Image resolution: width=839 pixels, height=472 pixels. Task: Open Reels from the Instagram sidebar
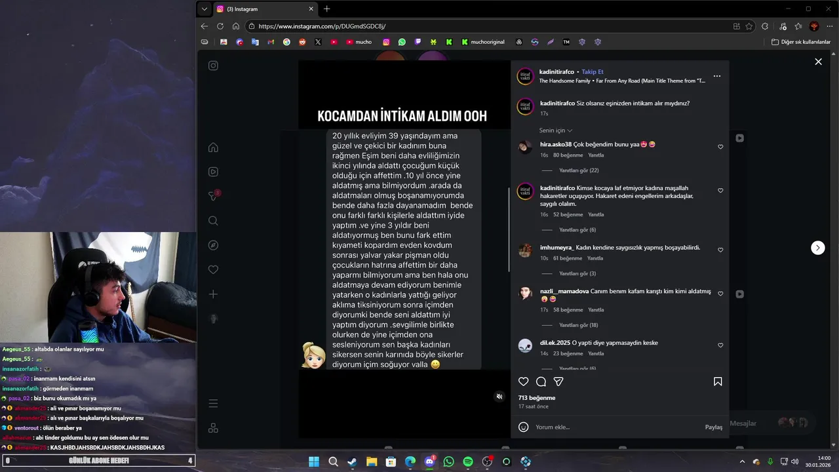(213, 172)
